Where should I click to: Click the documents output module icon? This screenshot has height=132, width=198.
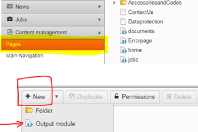click(123, 31)
